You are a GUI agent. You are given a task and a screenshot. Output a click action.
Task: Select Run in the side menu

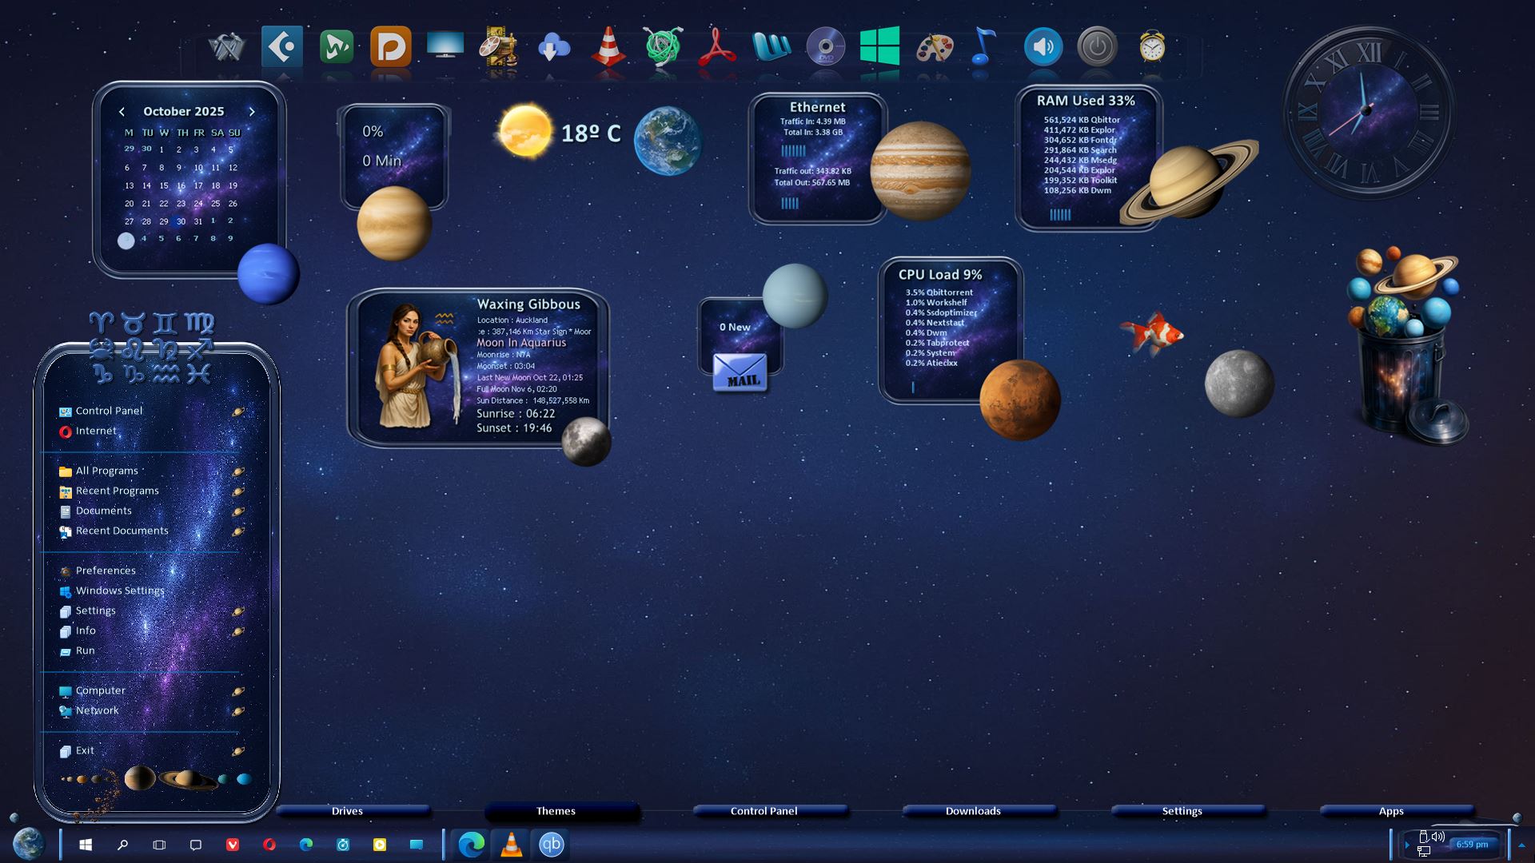point(86,651)
